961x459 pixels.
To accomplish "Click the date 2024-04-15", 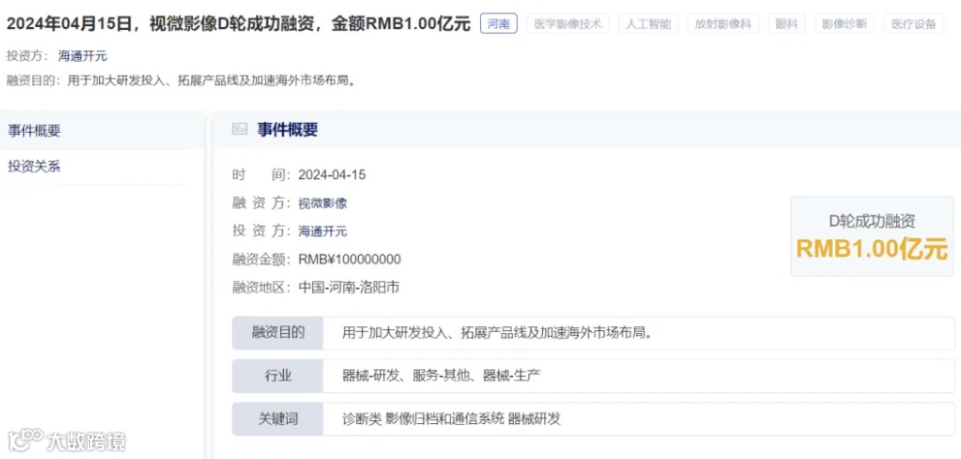I will click(x=333, y=175).
